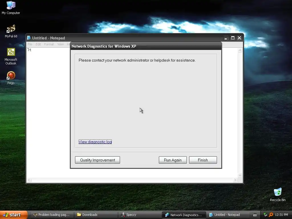Open View diagnostic log link
Viewport: 292px width, 219px height.
[x=95, y=142]
